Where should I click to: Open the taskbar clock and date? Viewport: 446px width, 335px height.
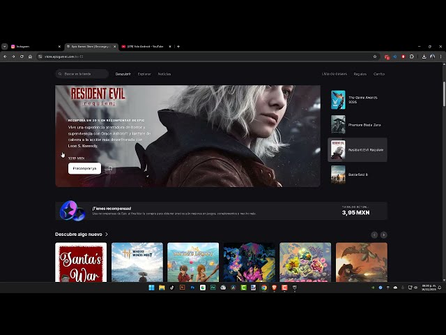pyautogui.click(x=429, y=288)
